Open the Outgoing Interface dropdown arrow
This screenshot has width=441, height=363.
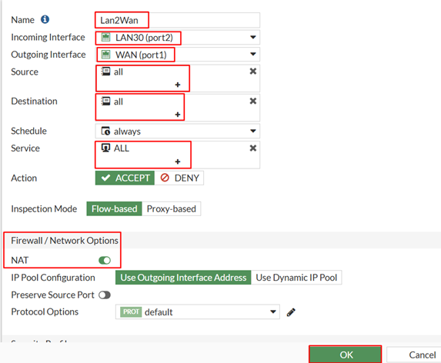coord(253,54)
